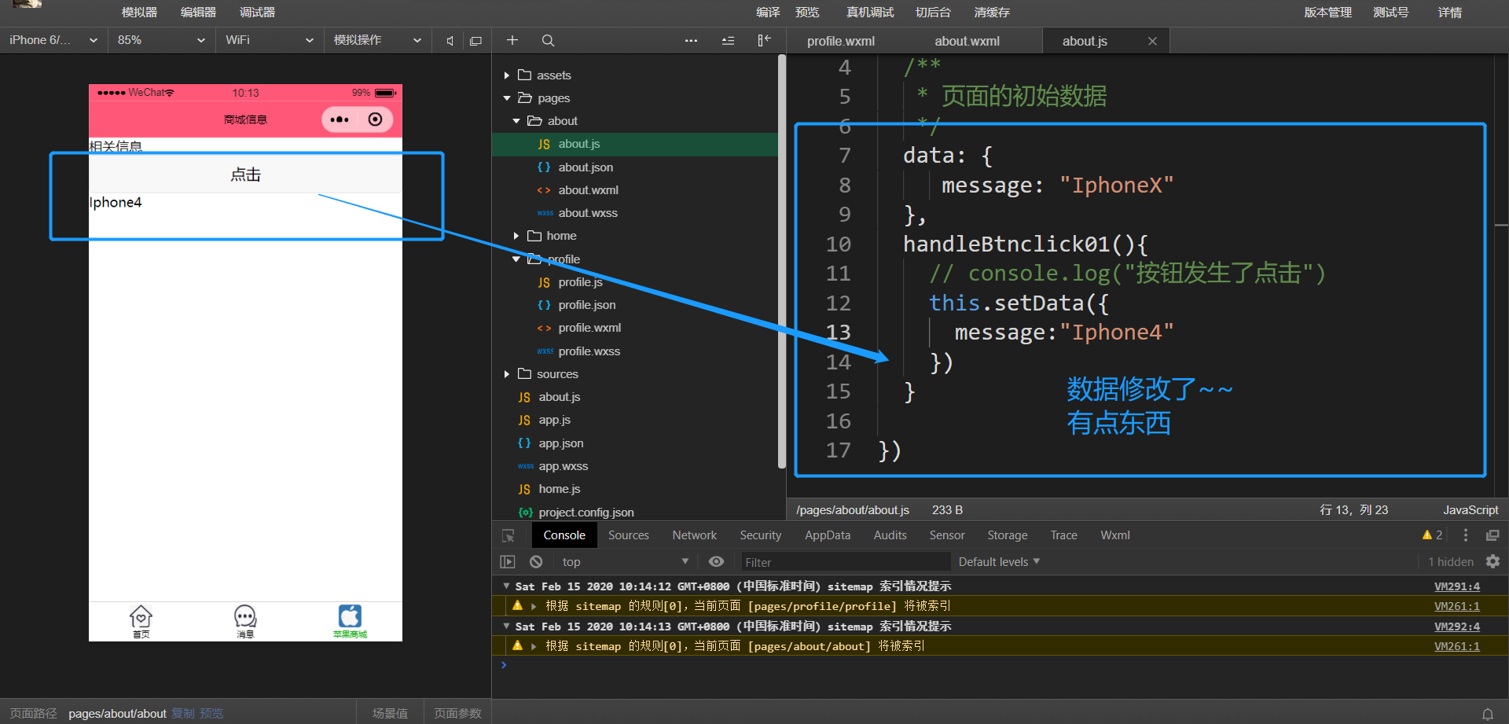Click the 复制 copy link for page path
1509x724 pixels.
tap(183, 714)
